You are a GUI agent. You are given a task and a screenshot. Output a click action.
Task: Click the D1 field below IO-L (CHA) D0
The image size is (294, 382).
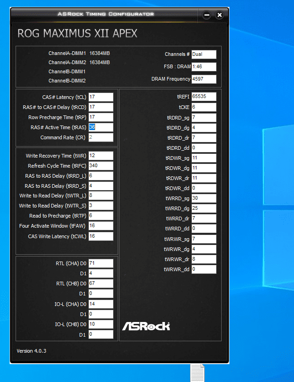(x=101, y=314)
